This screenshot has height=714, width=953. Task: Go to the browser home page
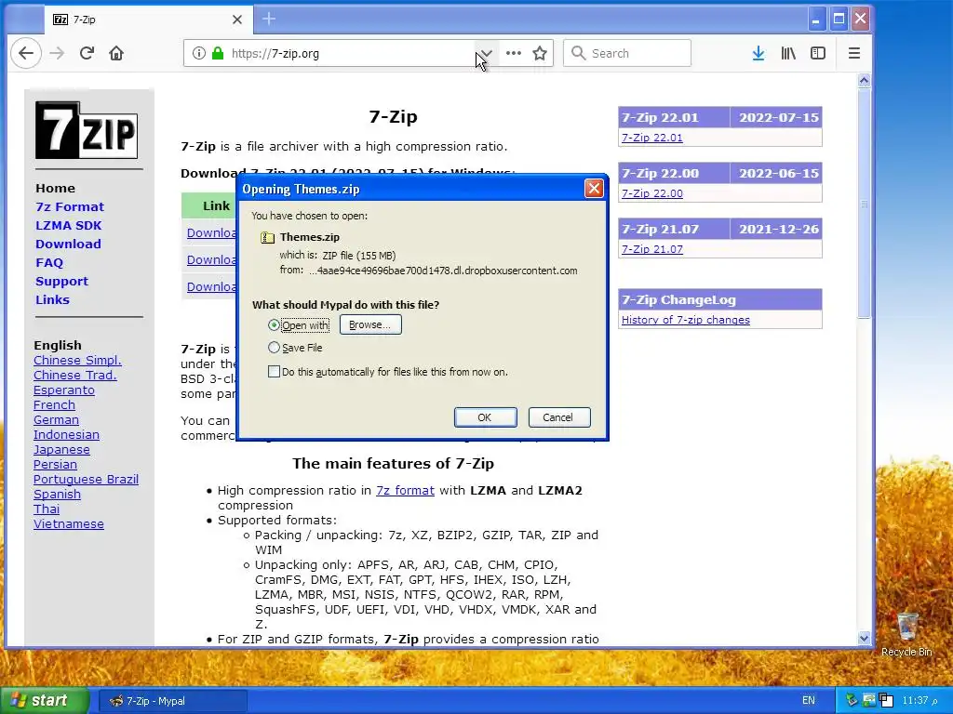tap(116, 53)
